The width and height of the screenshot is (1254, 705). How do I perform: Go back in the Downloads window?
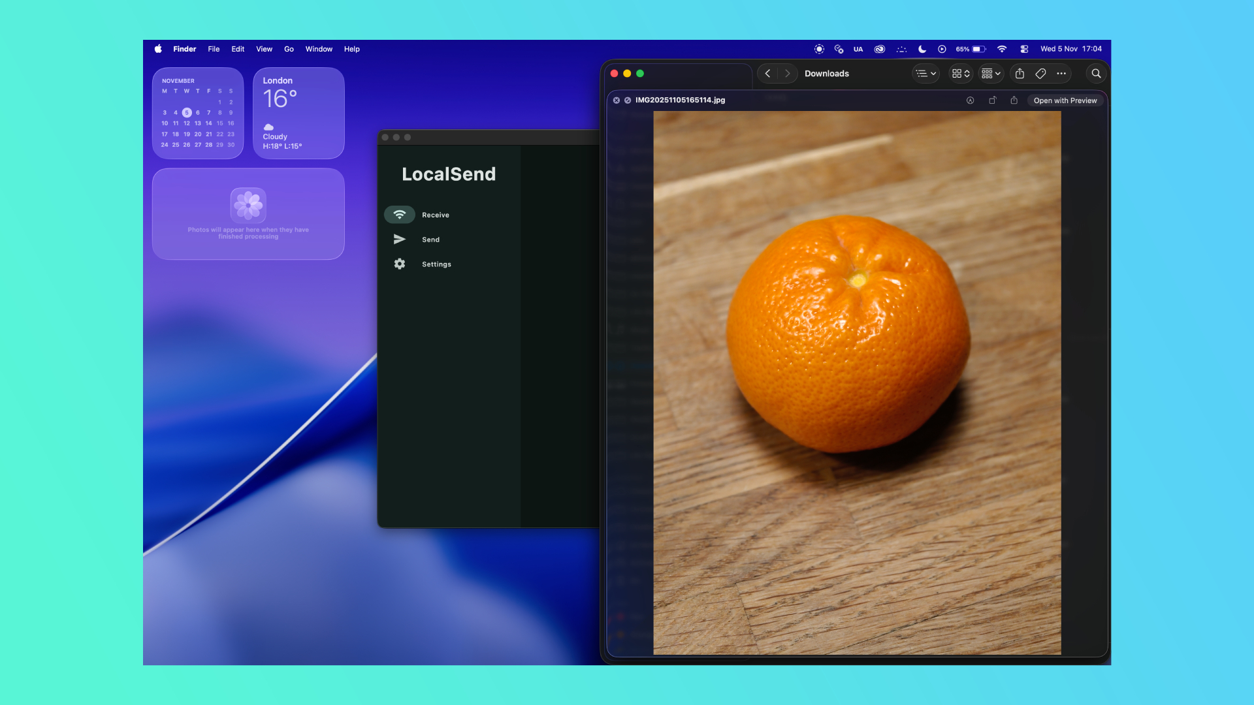click(x=767, y=73)
